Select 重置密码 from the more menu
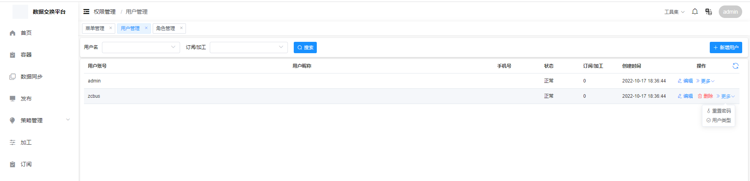Screen dimensions: 750x181 (719, 111)
